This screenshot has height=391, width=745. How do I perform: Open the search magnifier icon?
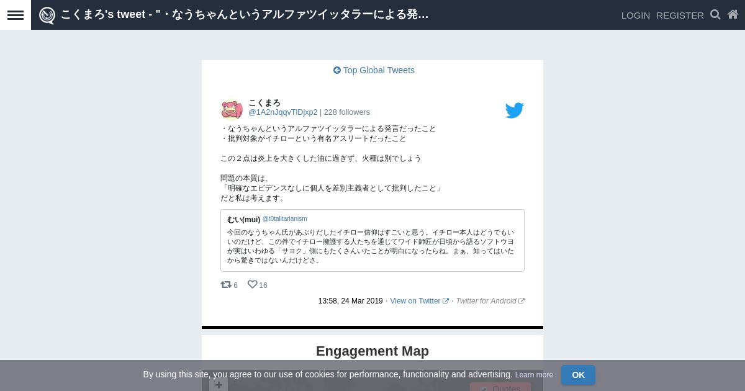tap(715, 14)
